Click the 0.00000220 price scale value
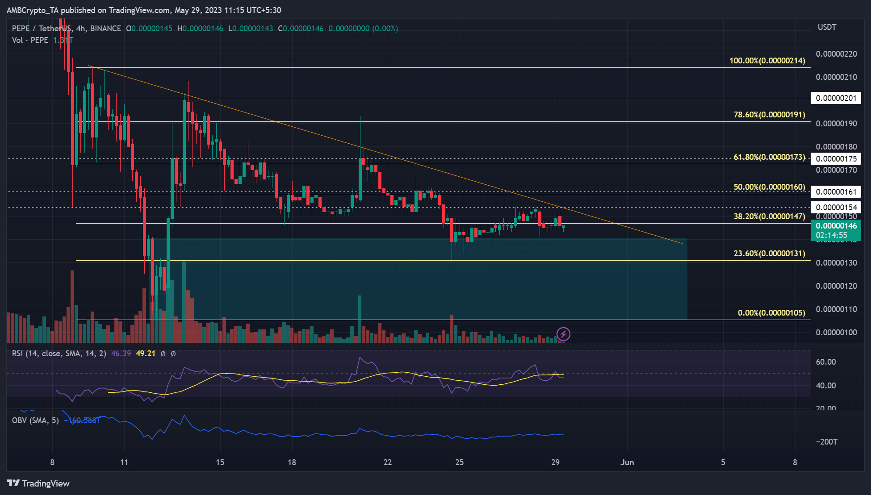 click(x=836, y=54)
